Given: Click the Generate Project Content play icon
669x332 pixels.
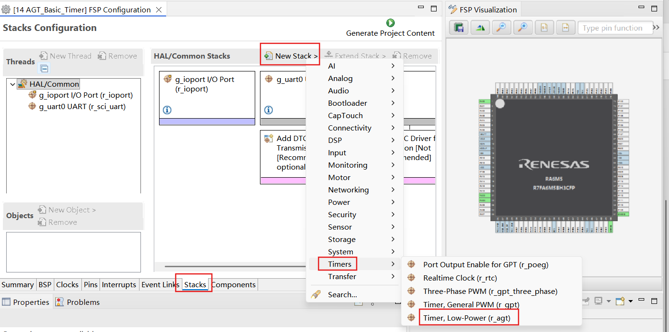Looking at the screenshot, I should [390, 23].
